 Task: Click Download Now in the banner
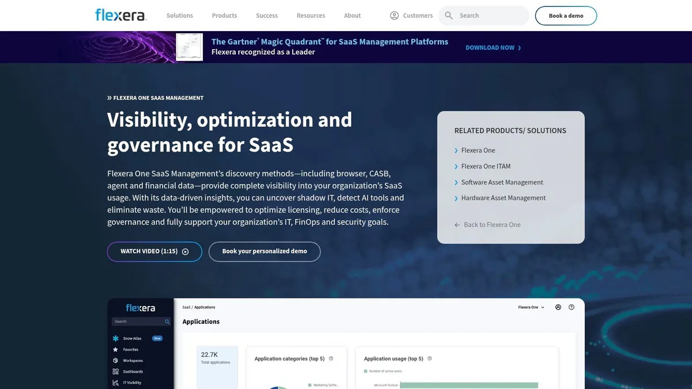[x=490, y=48]
